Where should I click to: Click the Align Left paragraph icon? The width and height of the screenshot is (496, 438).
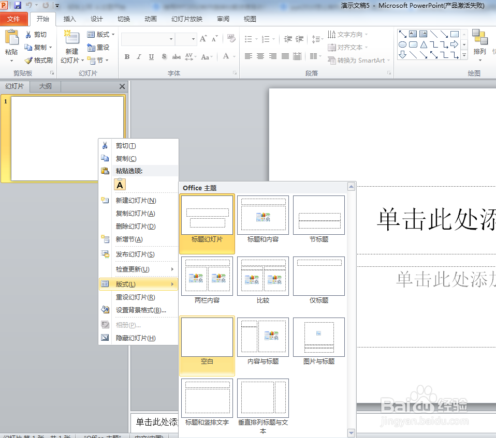click(249, 56)
